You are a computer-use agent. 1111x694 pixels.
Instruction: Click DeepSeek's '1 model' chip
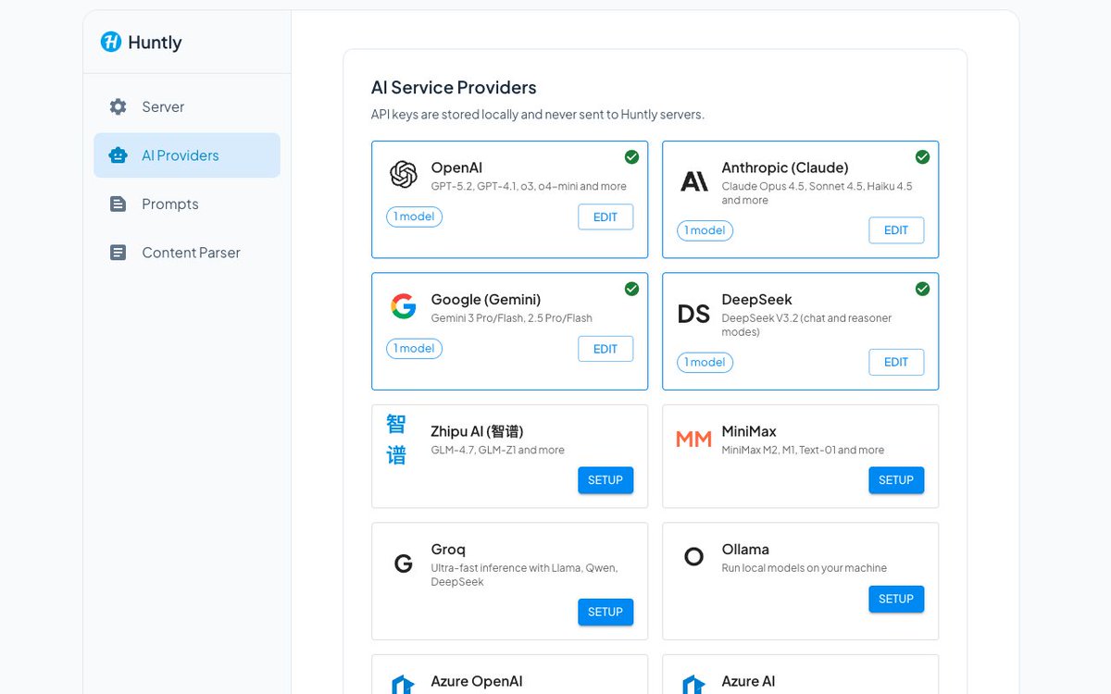click(705, 362)
